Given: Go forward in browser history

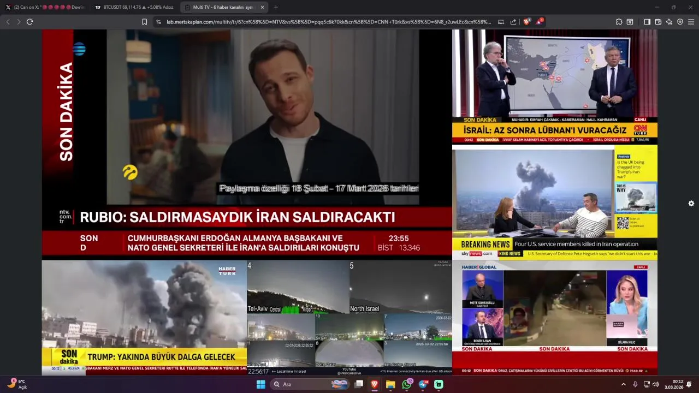Looking at the screenshot, I should 19,22.
